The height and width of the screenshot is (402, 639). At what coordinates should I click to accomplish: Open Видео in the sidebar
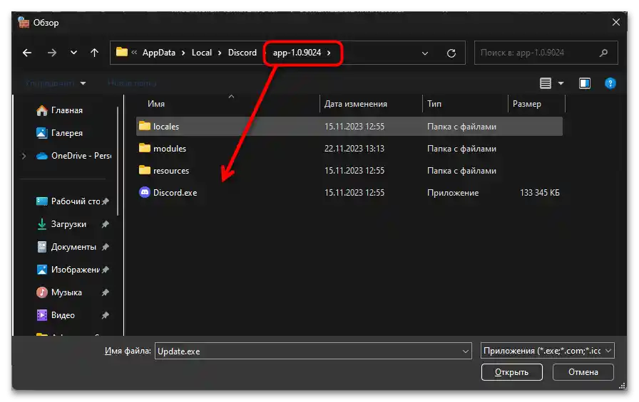coord(56,315)
